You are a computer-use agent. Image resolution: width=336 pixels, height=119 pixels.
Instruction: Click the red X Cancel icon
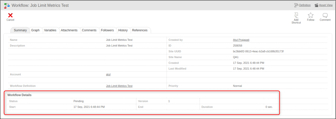point(10,15)
